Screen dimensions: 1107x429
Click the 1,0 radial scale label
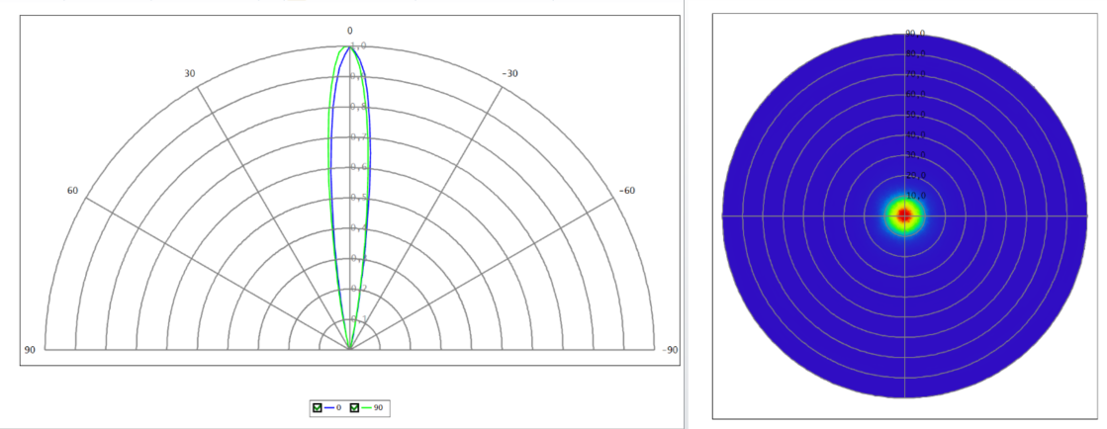pyautogui.click(x=358, y=46)
